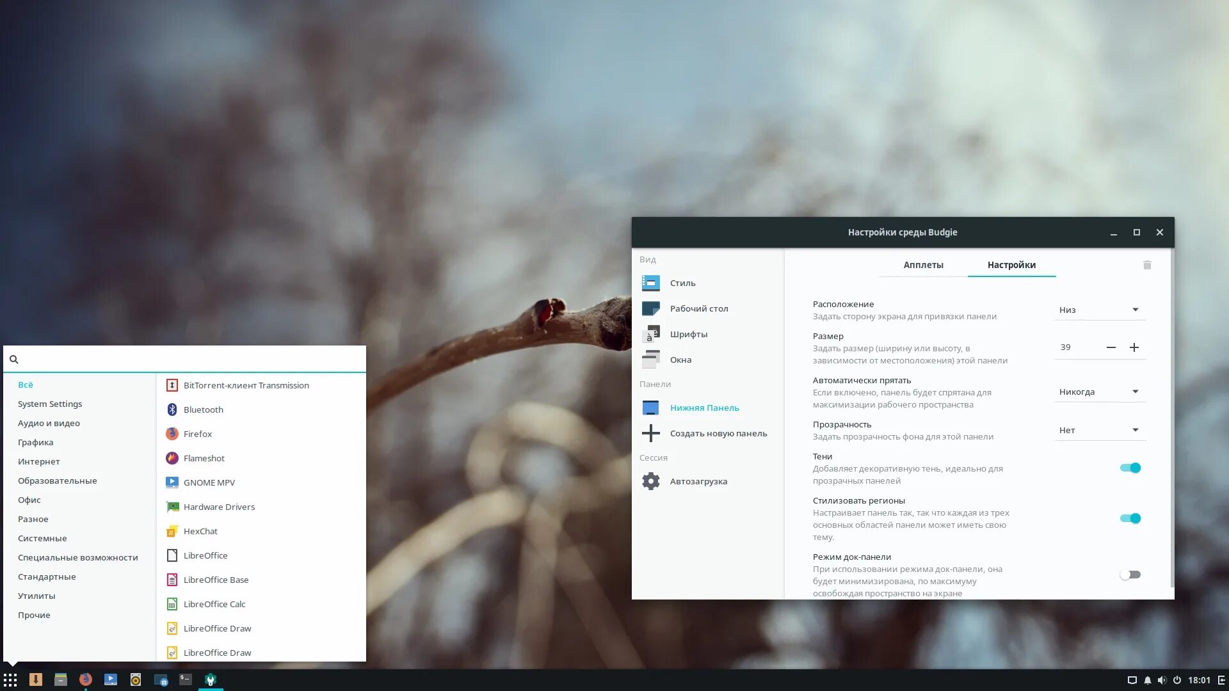This screenshot has height=691, width=1229.
Task: Click Автозагрузка (Autostart) settings icon
Action: click(x=652, y=481)
